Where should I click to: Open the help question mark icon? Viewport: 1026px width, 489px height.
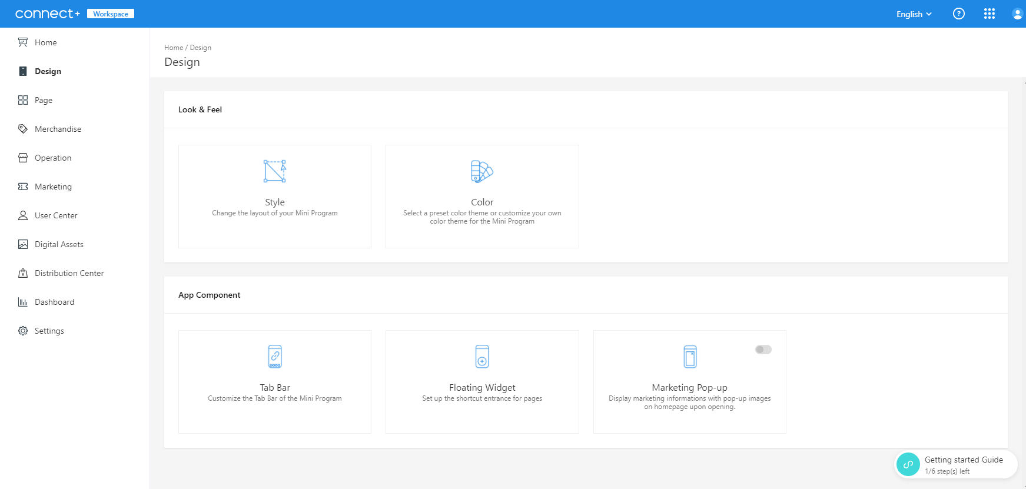click(x=959, y=14)
